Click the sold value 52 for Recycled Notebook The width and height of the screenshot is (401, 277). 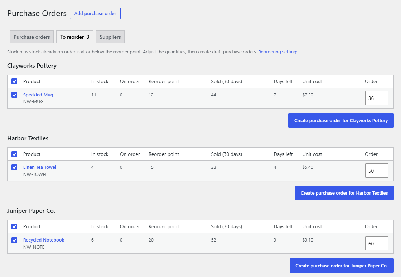click(x=213, y=240)
